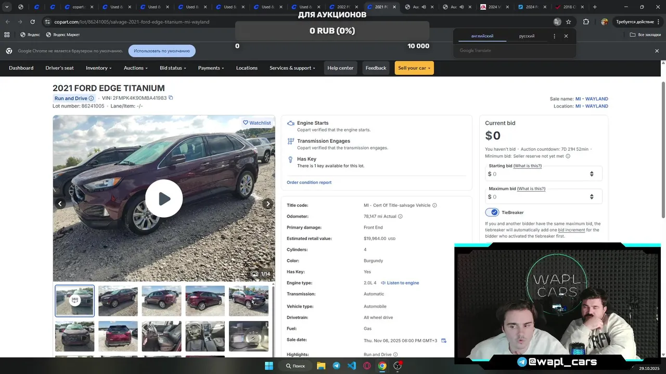Click the Feedback button
The width and height of the screenshot is (666, 374).
pyautogui.click(x=376, y=68)
